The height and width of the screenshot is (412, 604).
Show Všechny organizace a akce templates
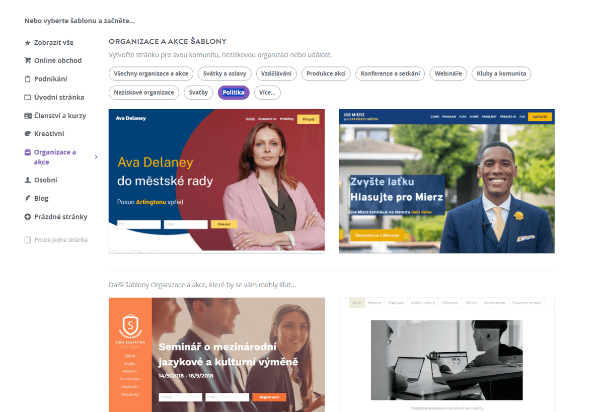tap(151, 73)
